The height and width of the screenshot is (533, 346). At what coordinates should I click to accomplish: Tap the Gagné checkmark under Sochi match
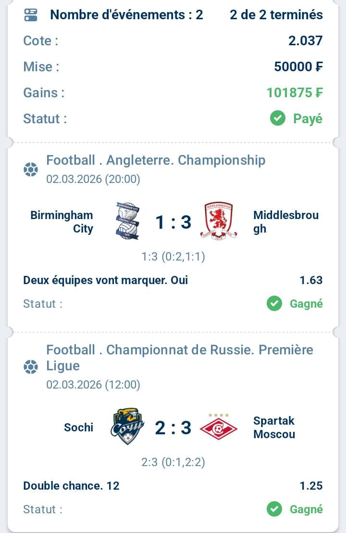pyautogui.click(x=274, y=509)
